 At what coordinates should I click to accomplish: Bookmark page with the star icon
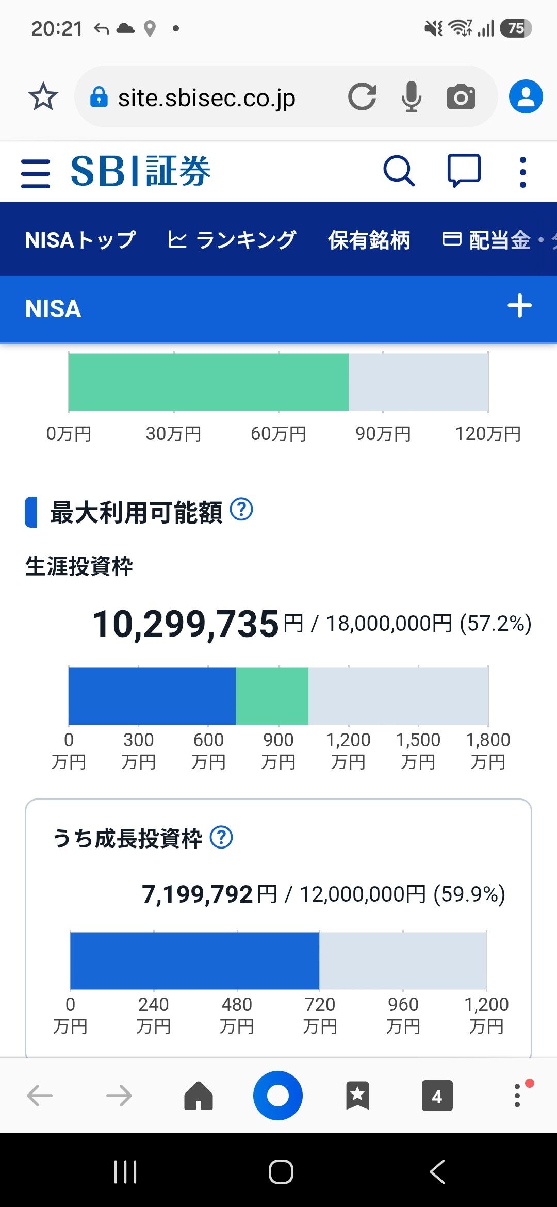tap(43, 96)
